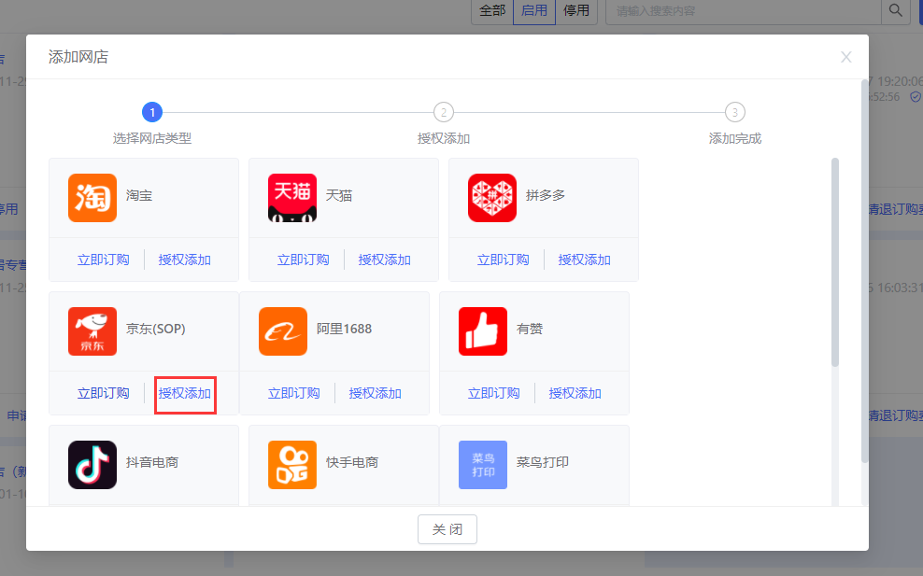Screen dimensions: 923x576
Task: Click the 阿里1688 shop name text
Action: pos(345,329)
